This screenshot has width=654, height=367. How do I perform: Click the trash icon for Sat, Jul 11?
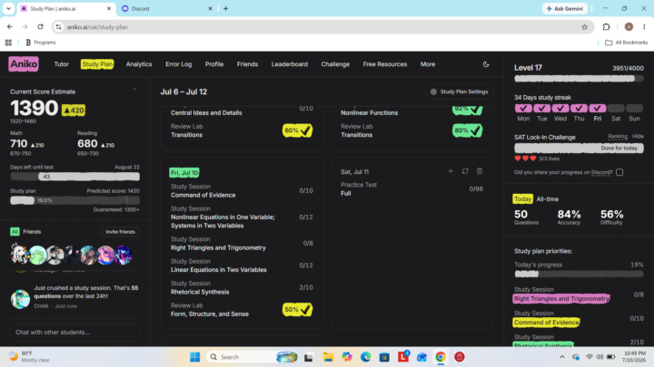tap(480, 171)
